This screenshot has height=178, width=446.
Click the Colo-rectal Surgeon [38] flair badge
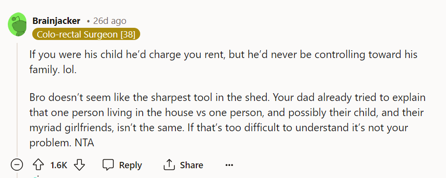[86, 34]
